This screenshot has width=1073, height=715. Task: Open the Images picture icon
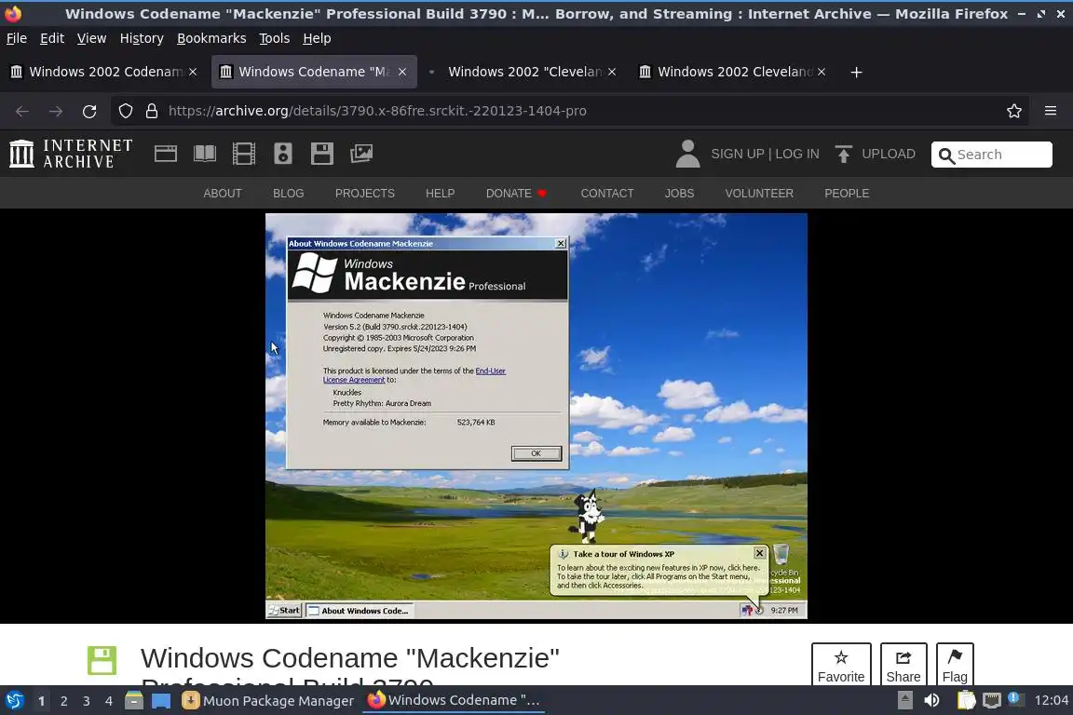click(x=361, y=154)
